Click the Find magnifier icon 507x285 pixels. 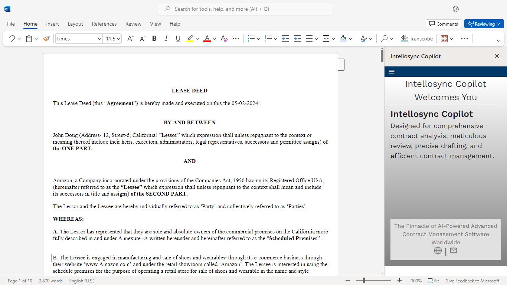pos(384,39)
